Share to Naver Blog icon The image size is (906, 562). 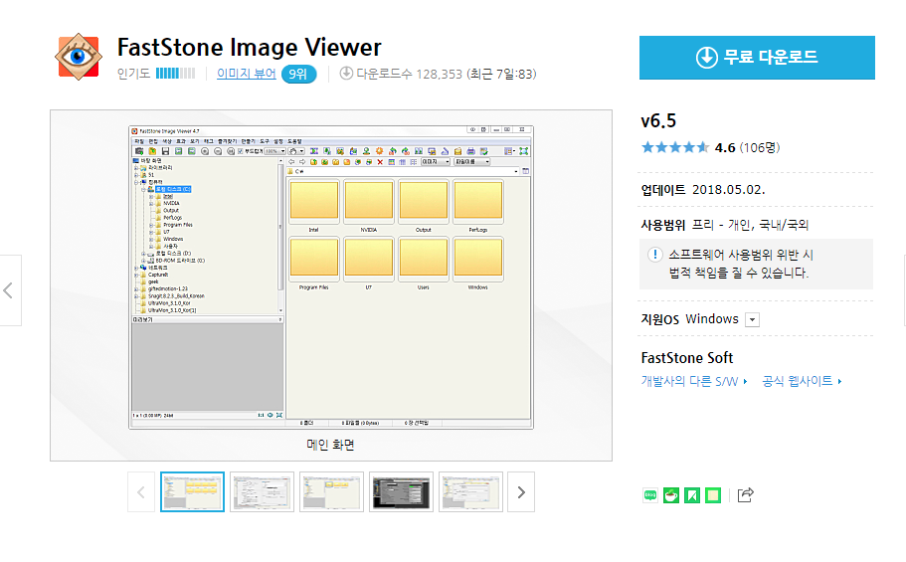click(x=650, y=495)
